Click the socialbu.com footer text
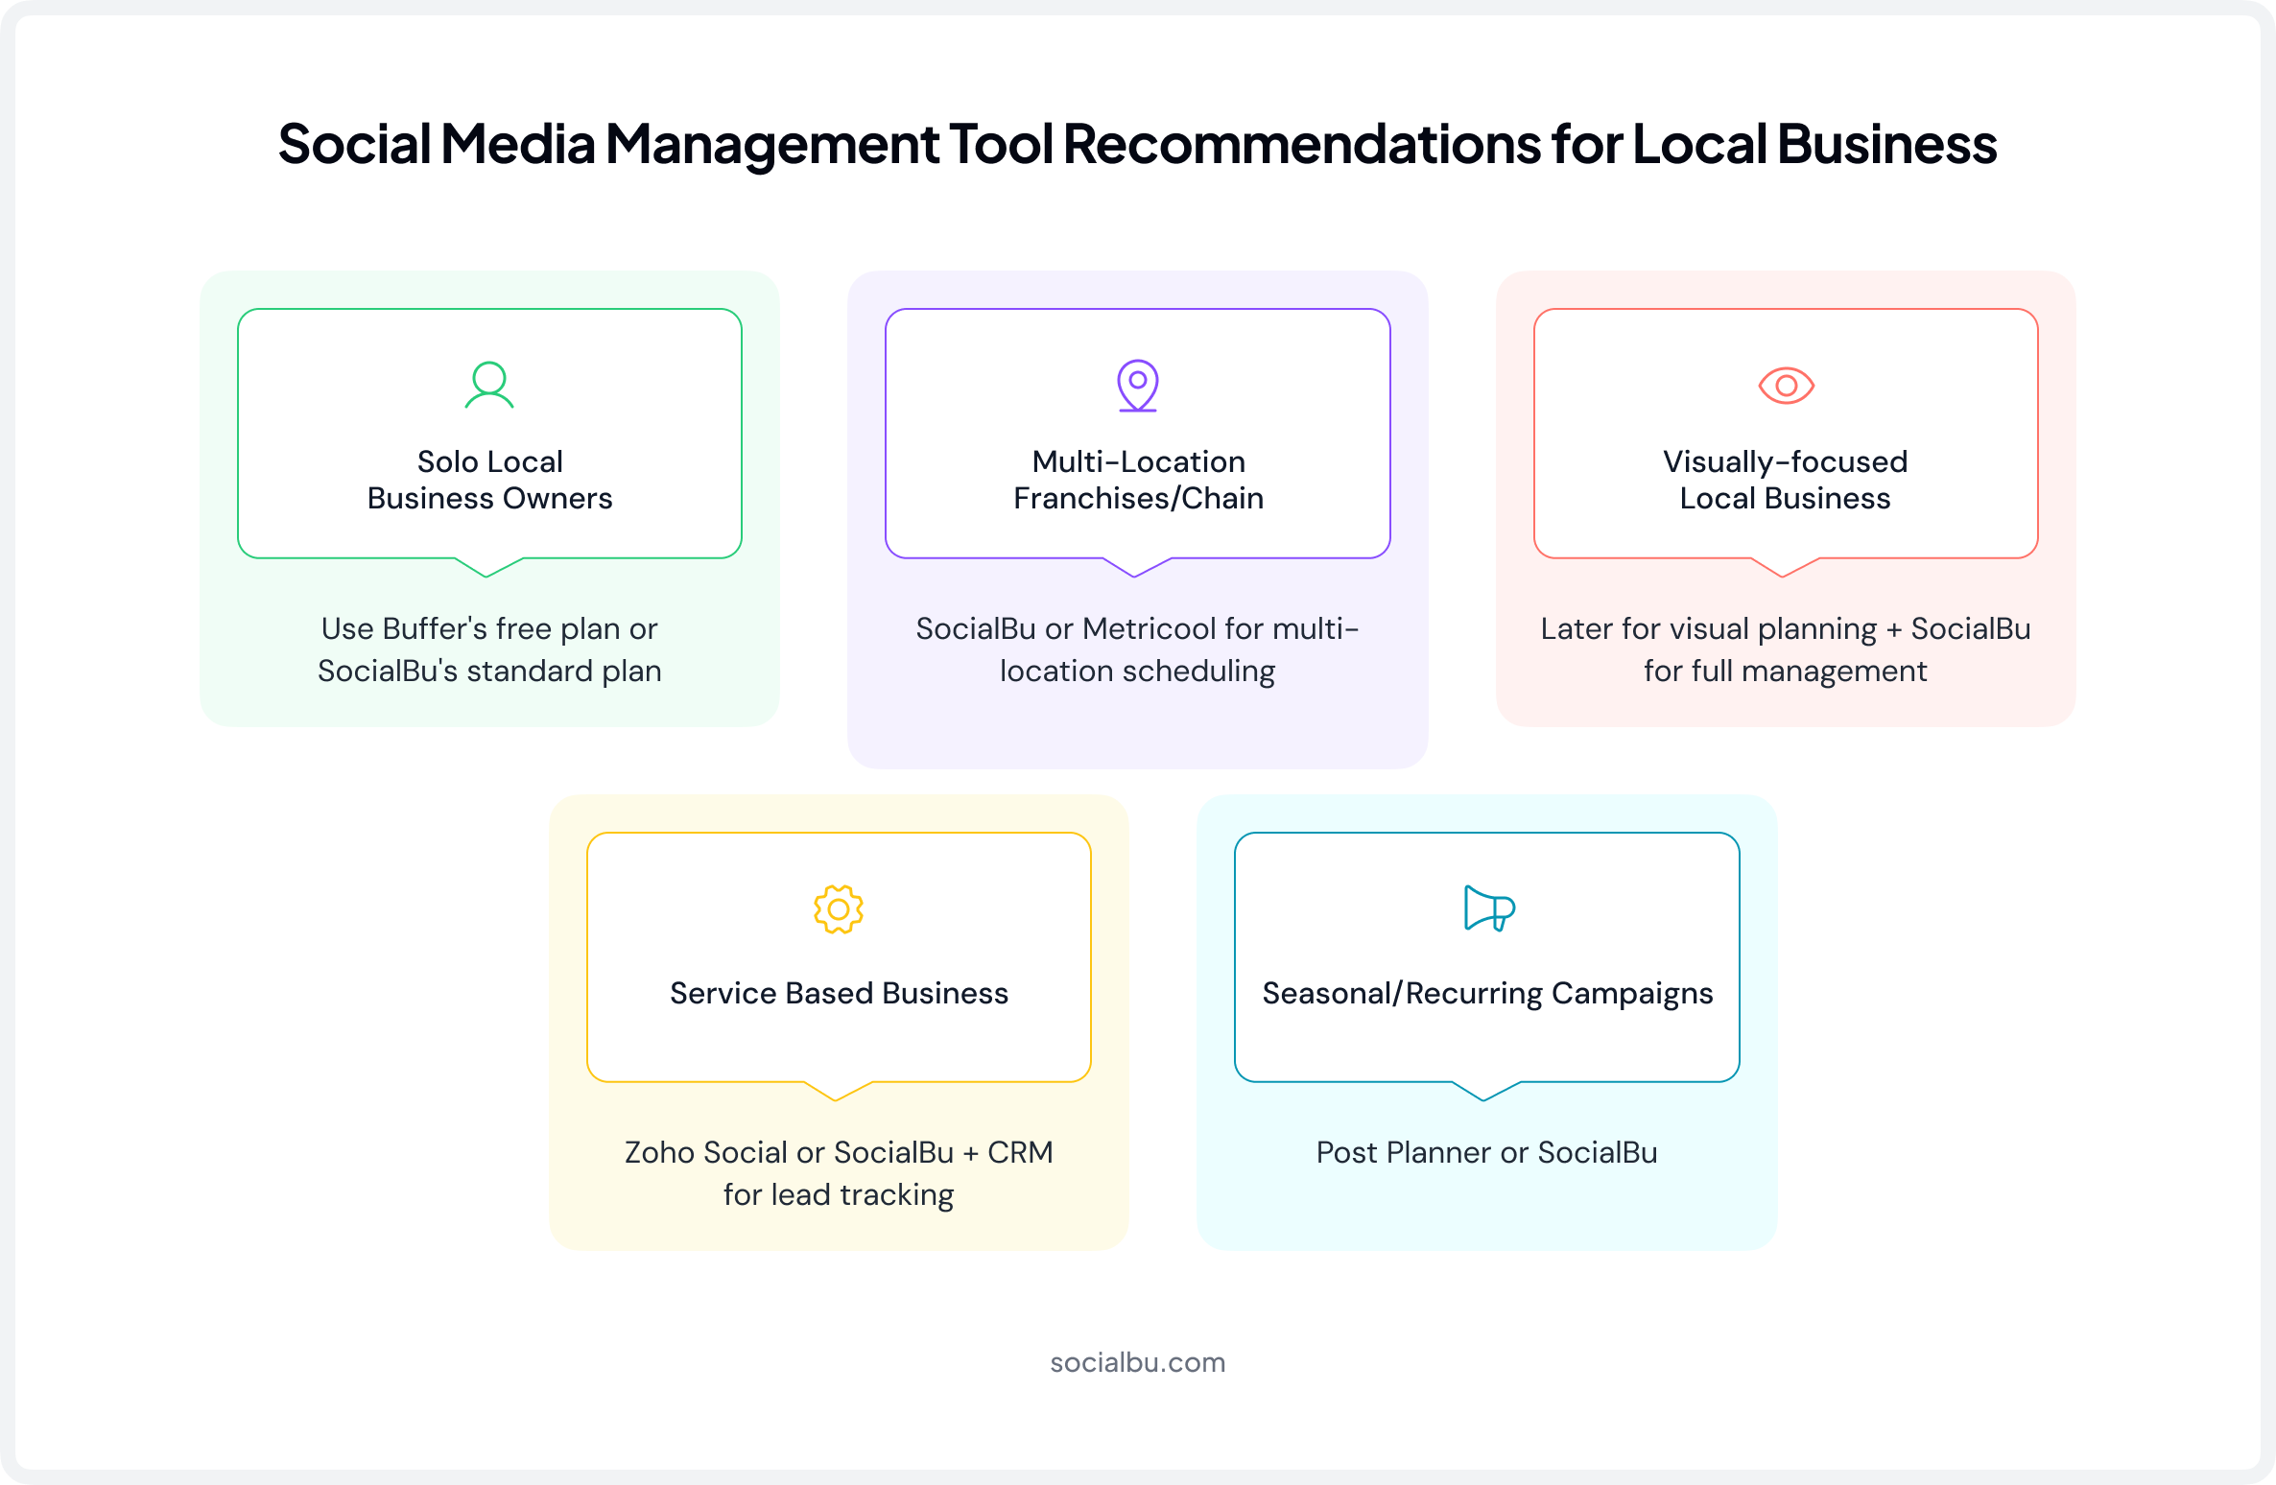The image size is (2276, 1485). pos(1138,1362)
